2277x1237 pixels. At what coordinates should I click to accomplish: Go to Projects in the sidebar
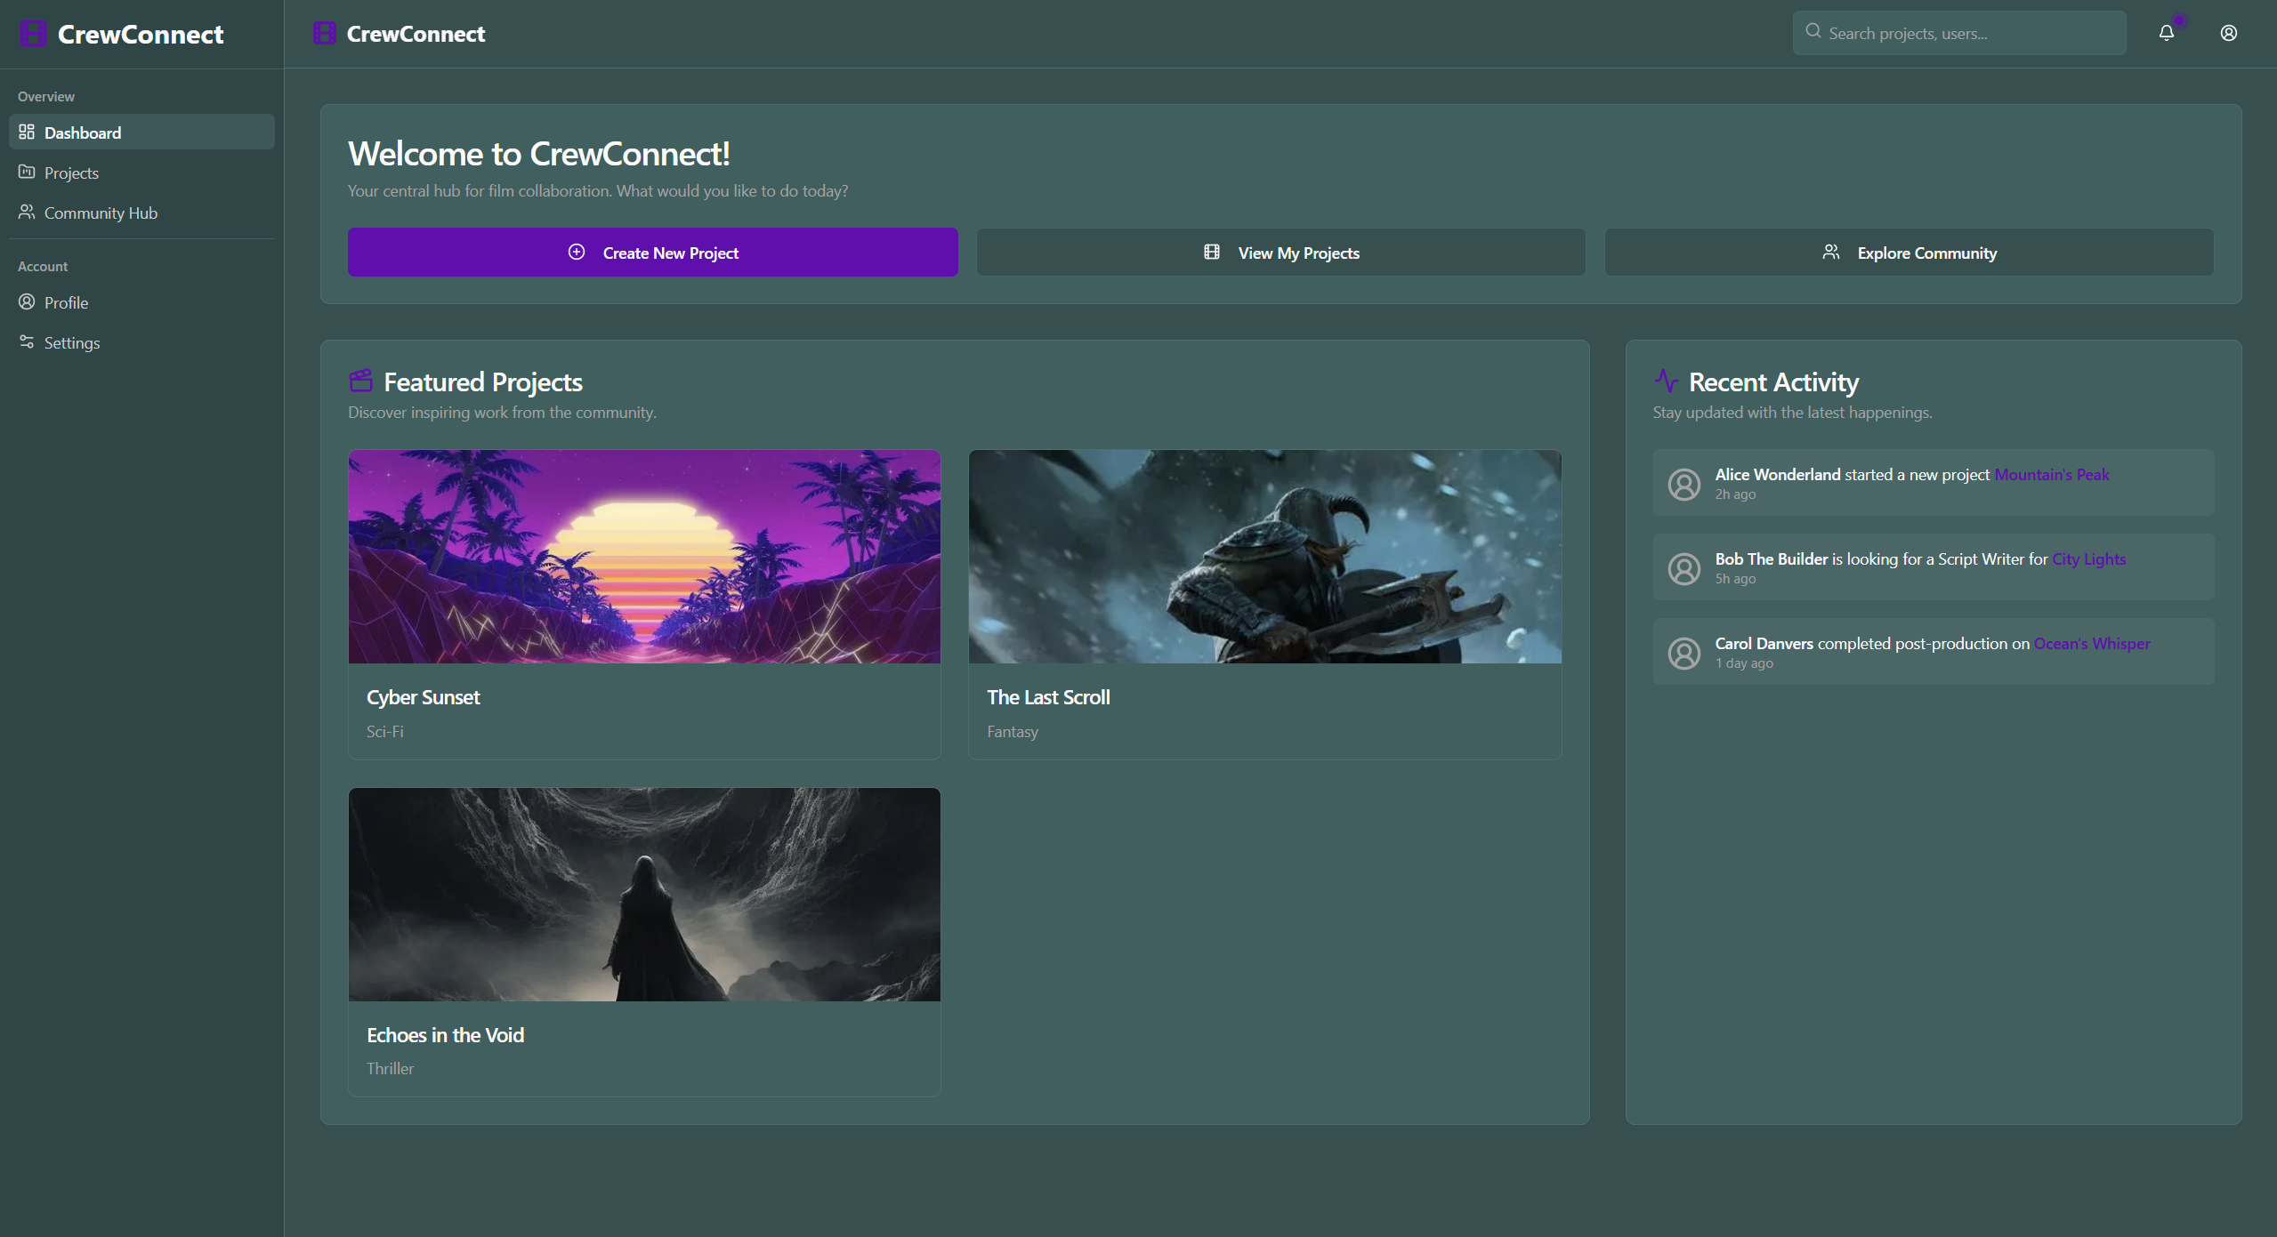pyautogui.click(x=71, y=173)
